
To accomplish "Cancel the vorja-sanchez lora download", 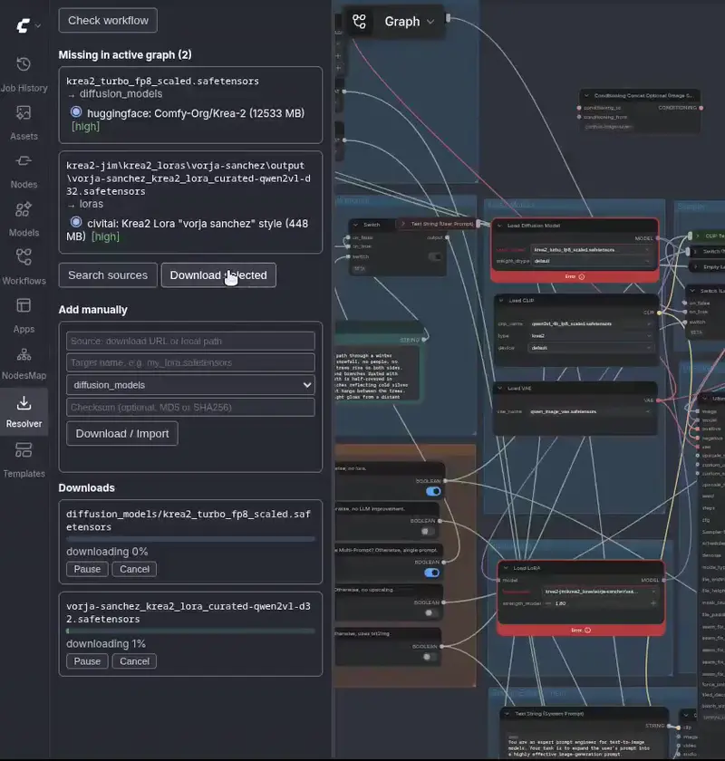I will pos(134,661).
